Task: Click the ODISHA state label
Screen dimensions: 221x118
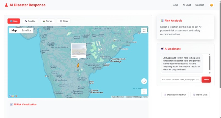Action: pyautogui.click(x=117, y=41)
